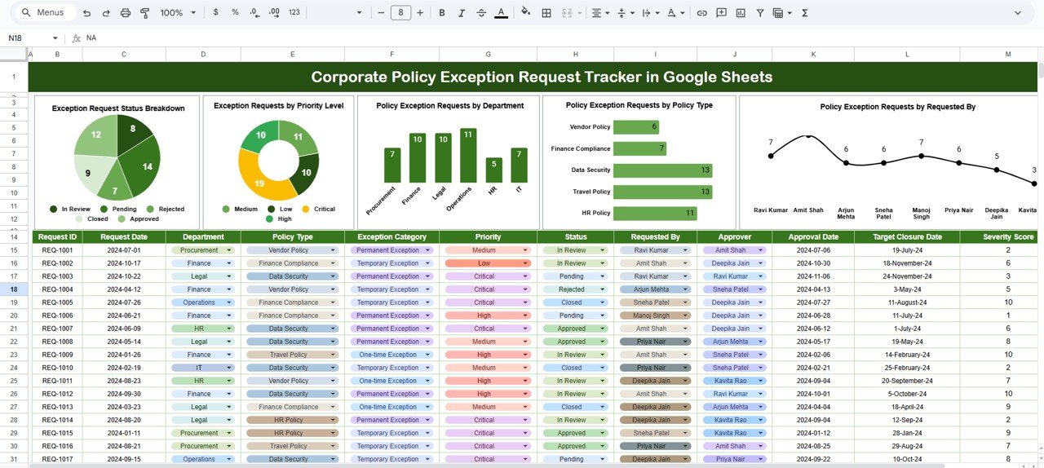Open the filter views table icon
The height and width of the screenshot is (468, 1044).
coord(781,13)
